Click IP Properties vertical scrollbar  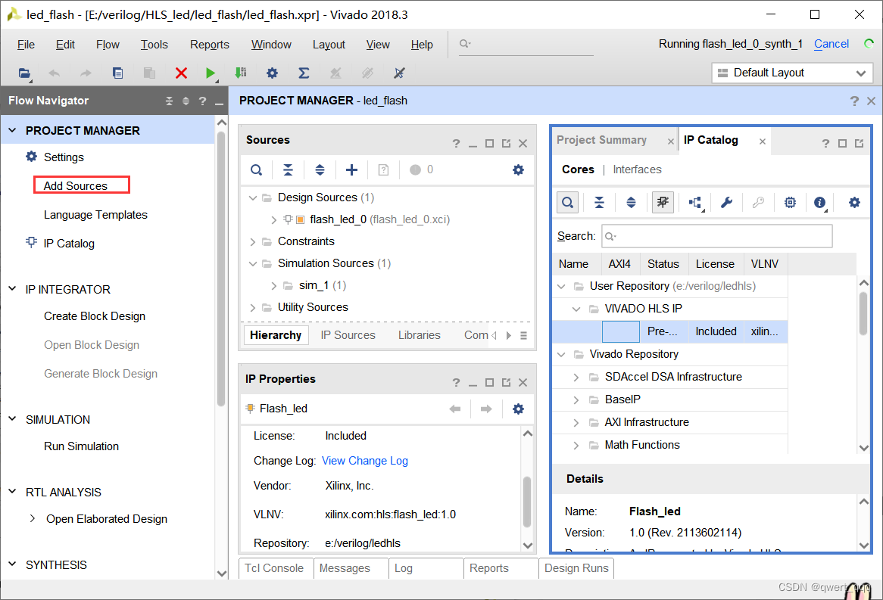[527, 502]
